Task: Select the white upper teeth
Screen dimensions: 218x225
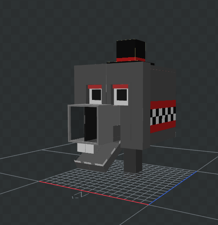Action: 86,148
